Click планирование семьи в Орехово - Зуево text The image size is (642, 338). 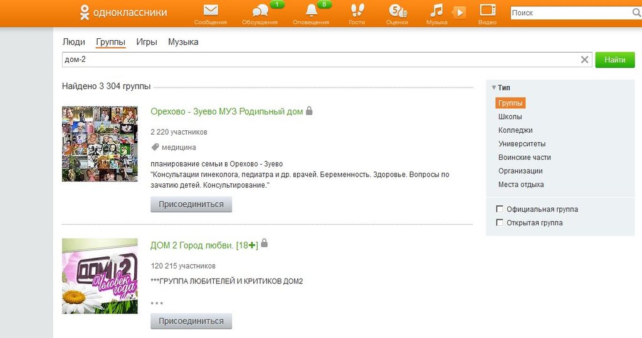[216, 164]
